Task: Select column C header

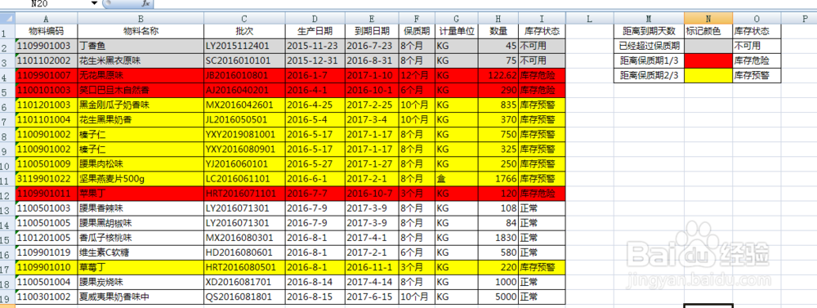Action: pos(244,18)
